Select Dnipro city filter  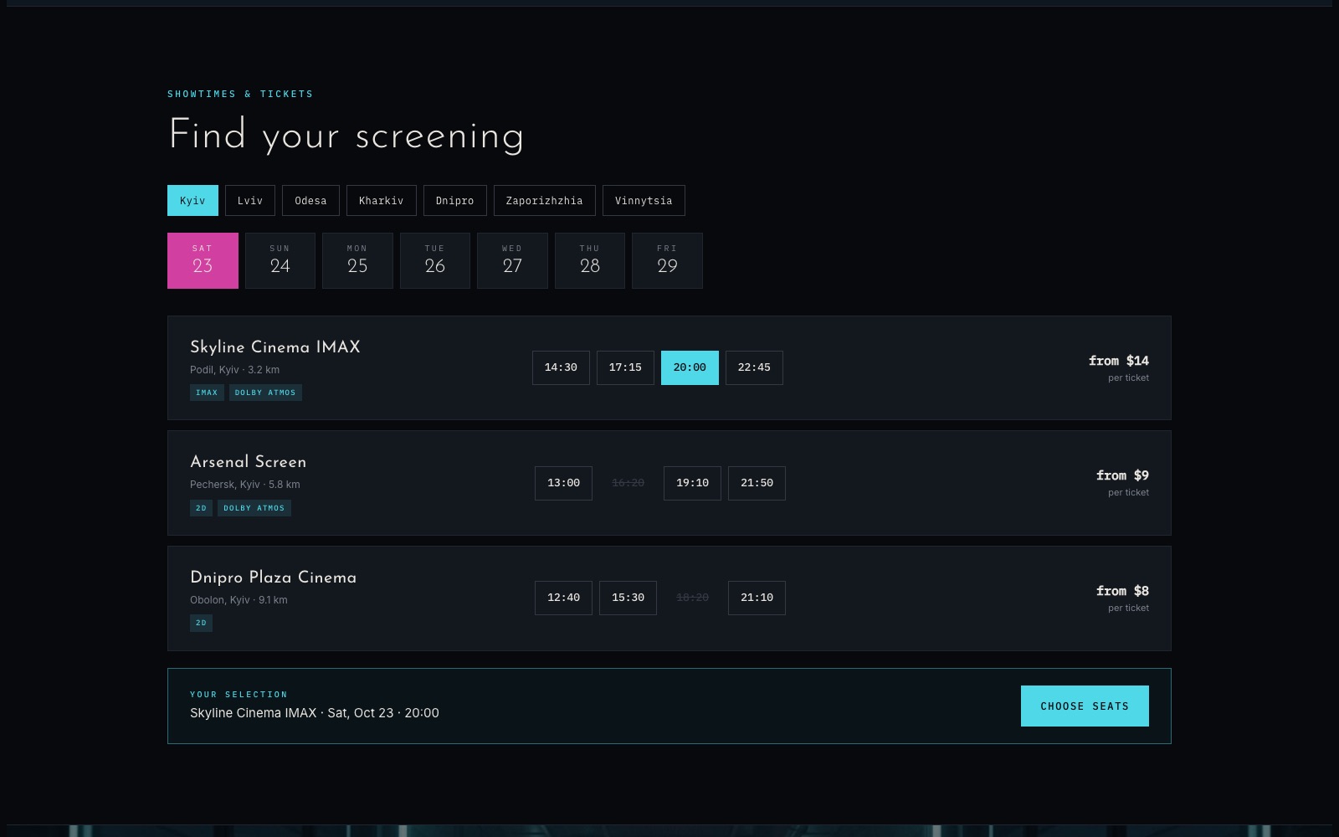(x=455, y=201)
